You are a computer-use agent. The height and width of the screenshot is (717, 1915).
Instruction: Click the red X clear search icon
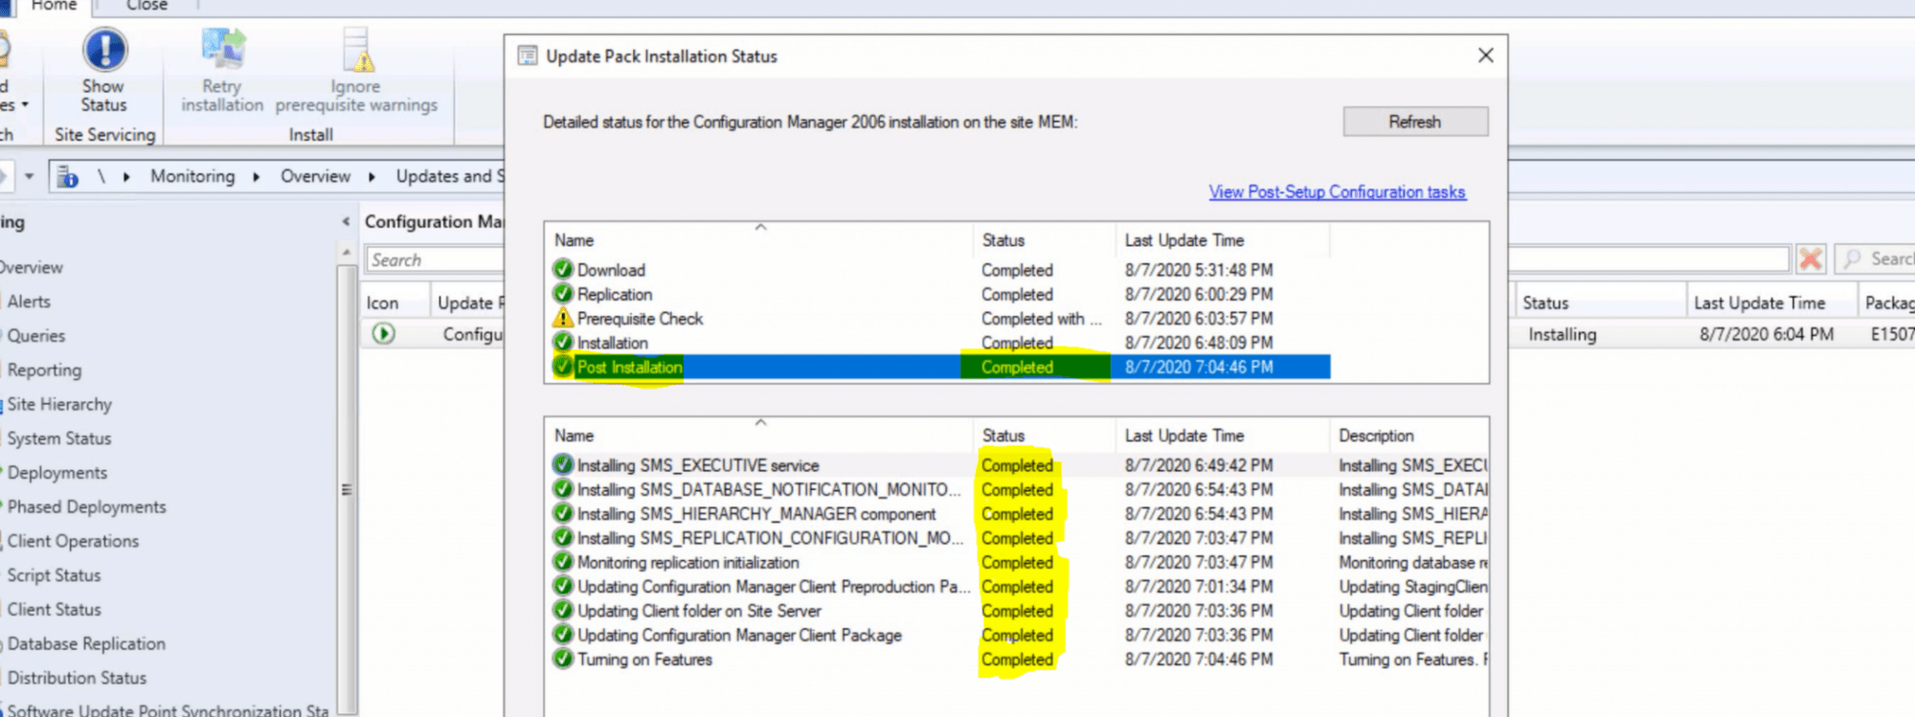pos(1811,258)
